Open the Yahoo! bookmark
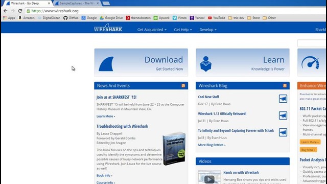The width and height of the screenshot is (327, 184). 197,18
